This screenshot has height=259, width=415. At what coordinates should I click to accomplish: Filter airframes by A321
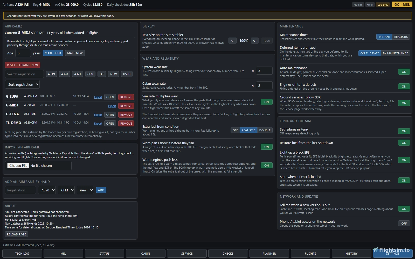point(78,74)
